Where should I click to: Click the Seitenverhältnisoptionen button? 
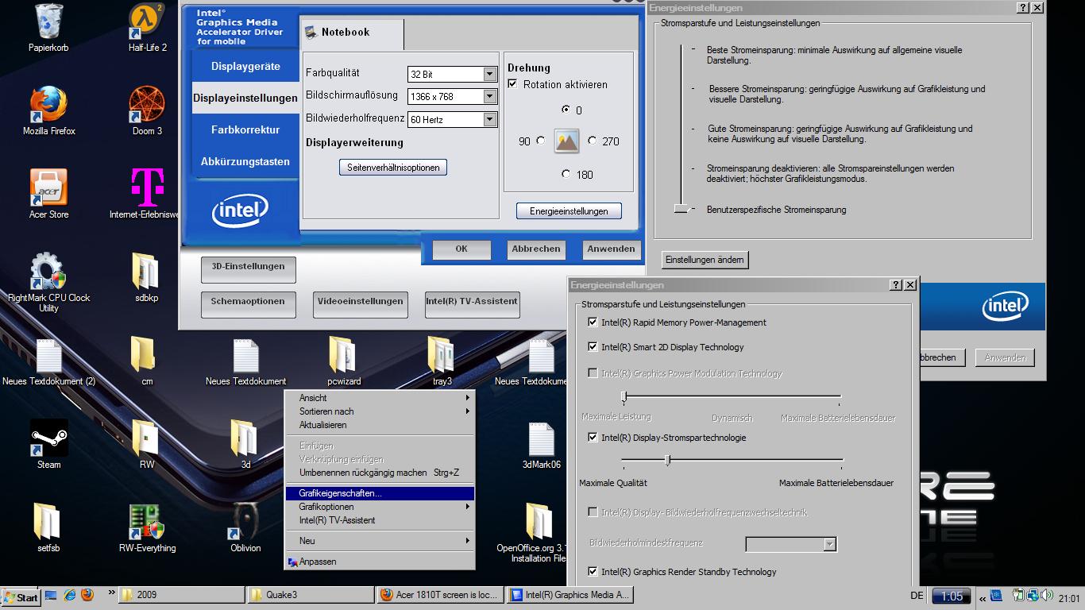(393, 168)
